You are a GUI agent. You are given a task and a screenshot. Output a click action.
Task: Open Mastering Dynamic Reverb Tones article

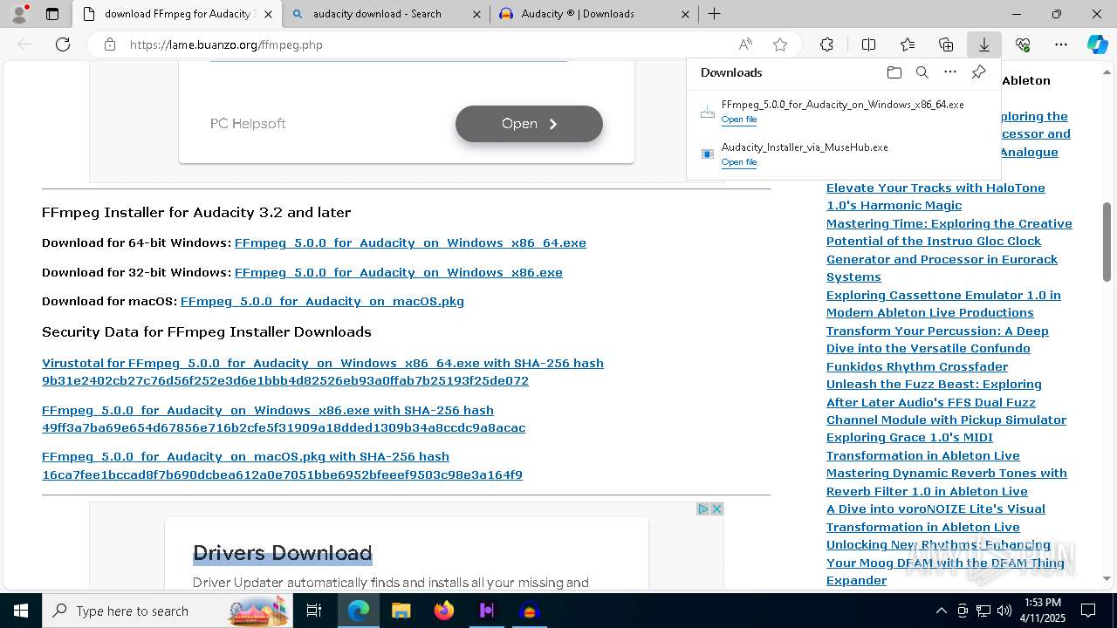pos(947,482)
